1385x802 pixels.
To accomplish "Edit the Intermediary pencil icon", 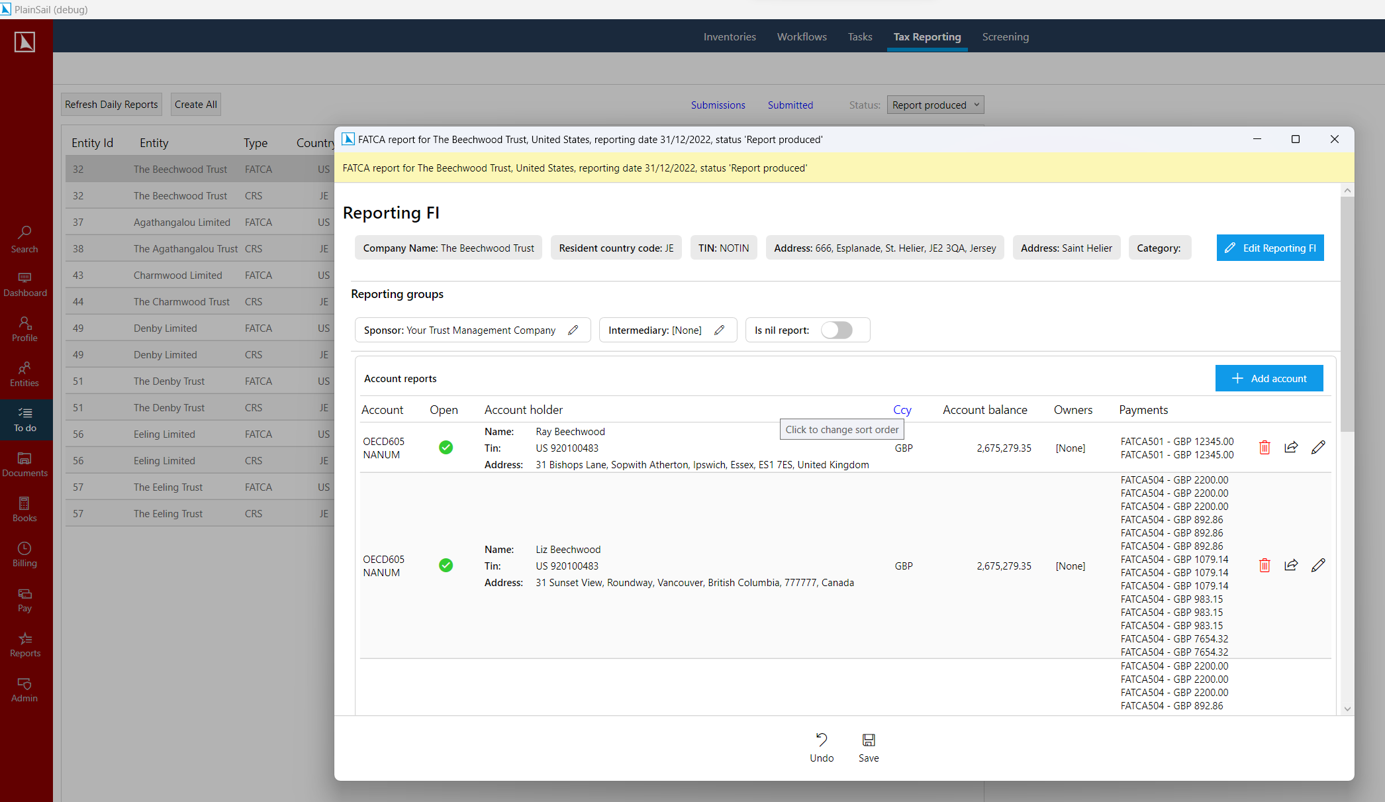I will point(720,330).
